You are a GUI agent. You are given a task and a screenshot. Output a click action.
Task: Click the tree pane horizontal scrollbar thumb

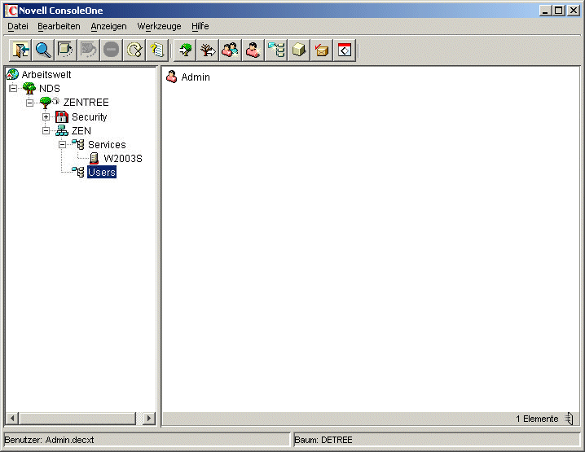pos(77,419)
